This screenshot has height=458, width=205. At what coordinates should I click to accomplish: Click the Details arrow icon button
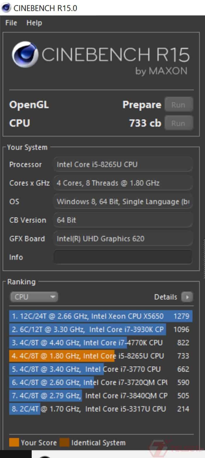point(187,297)
